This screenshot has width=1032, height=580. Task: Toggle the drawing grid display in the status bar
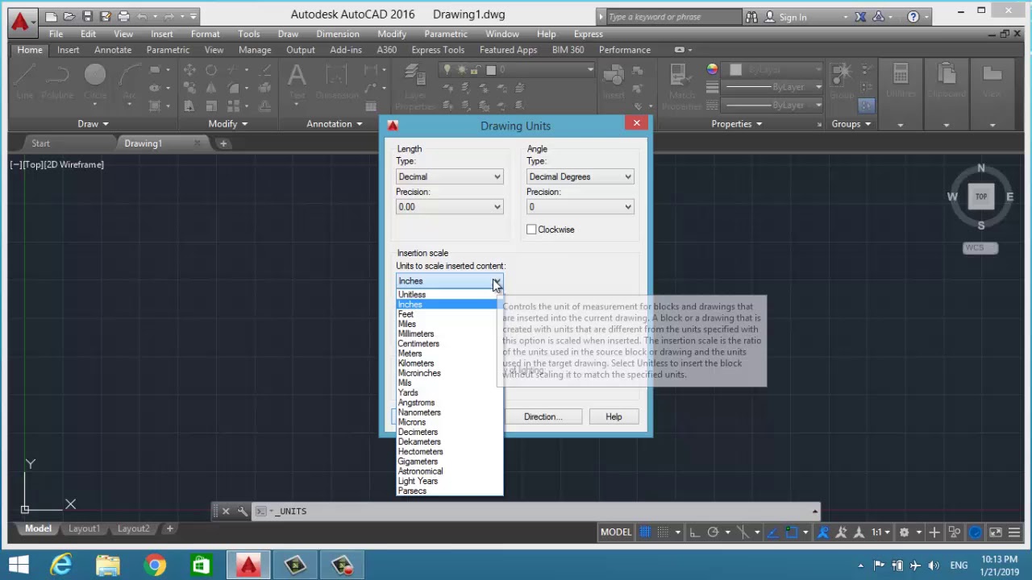(x=645, y=532)
